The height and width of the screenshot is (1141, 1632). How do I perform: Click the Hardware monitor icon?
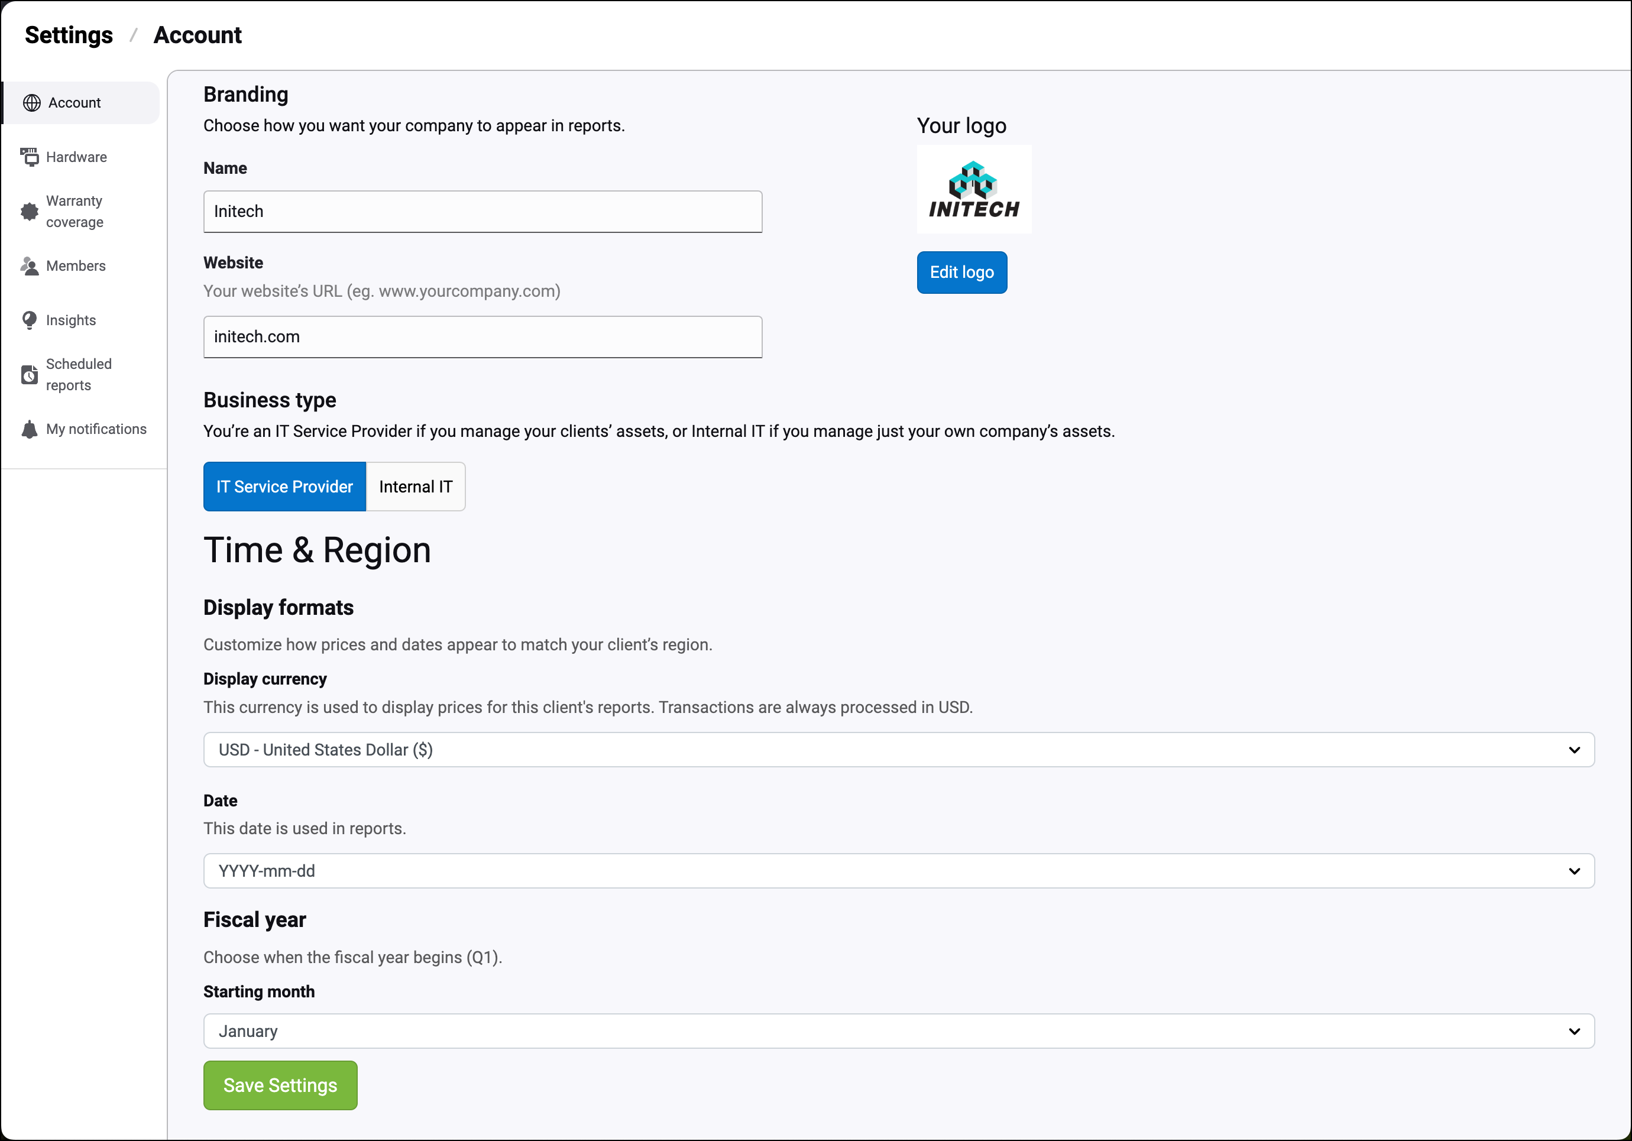[x=30, y=157]
